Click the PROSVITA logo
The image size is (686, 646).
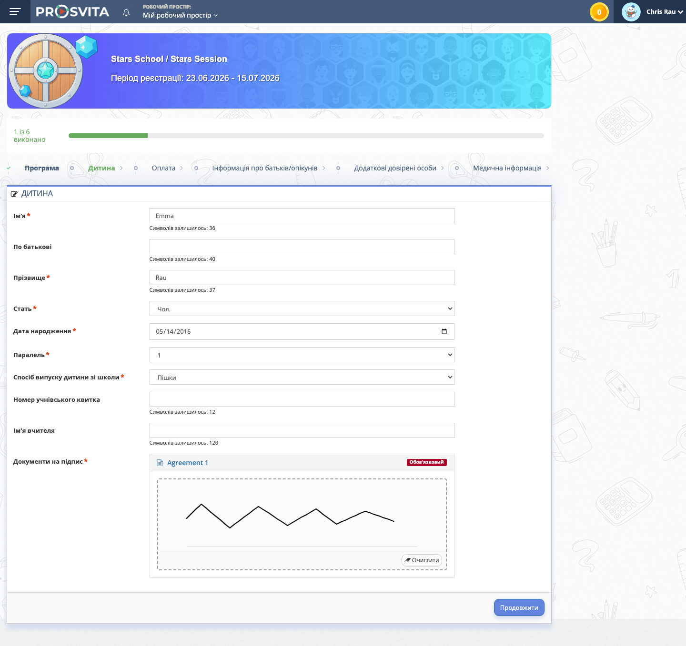click(x=72, y=11)
